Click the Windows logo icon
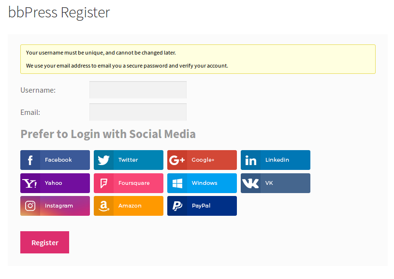The image size is (394, 279). [x=177, y=183]
